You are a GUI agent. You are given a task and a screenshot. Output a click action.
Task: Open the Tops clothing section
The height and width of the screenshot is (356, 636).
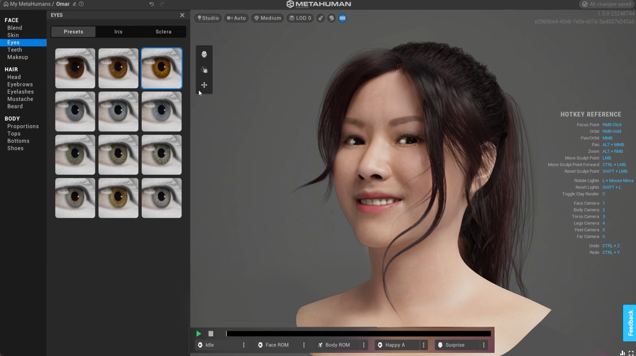click(x=14, y=134)
